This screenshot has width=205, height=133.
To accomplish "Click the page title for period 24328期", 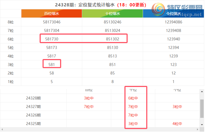I will click(101, 5).
